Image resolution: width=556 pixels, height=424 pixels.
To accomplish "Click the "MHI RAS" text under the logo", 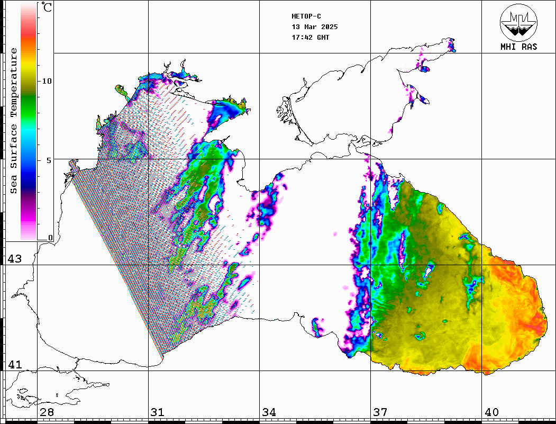I will [518, 47].
